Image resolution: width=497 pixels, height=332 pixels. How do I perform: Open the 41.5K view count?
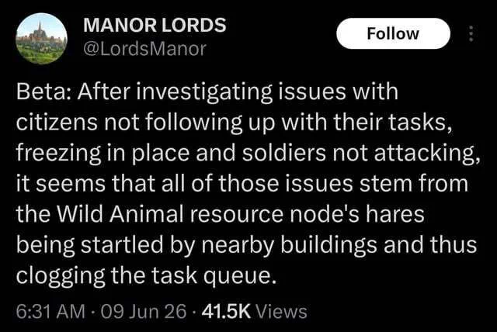point(226,311)
